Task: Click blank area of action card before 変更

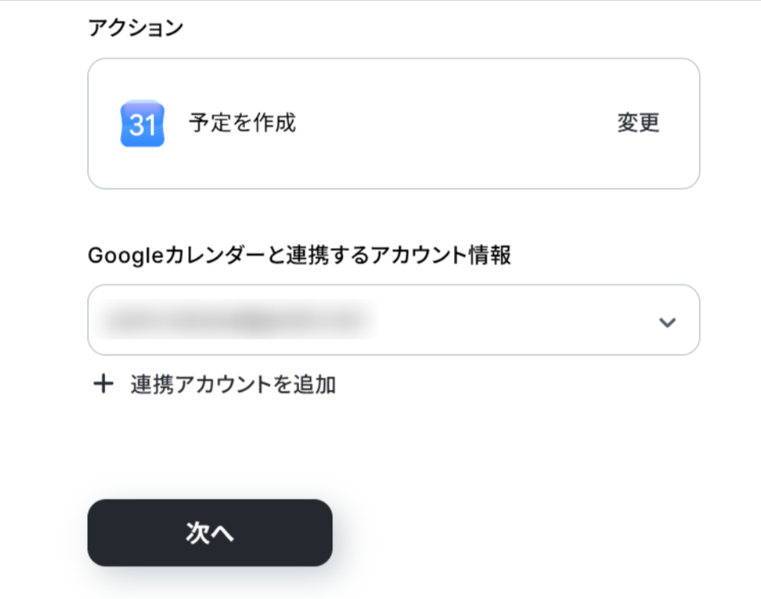Action: 456,124
